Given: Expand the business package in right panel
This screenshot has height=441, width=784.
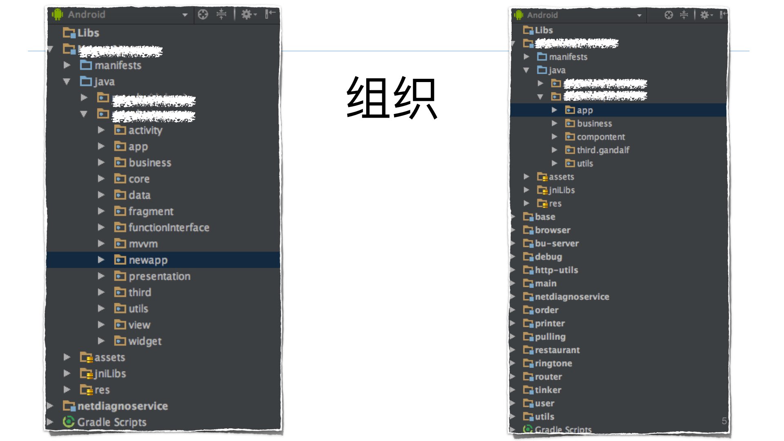Looking at the screenshot, I should (x=555, y=123).
